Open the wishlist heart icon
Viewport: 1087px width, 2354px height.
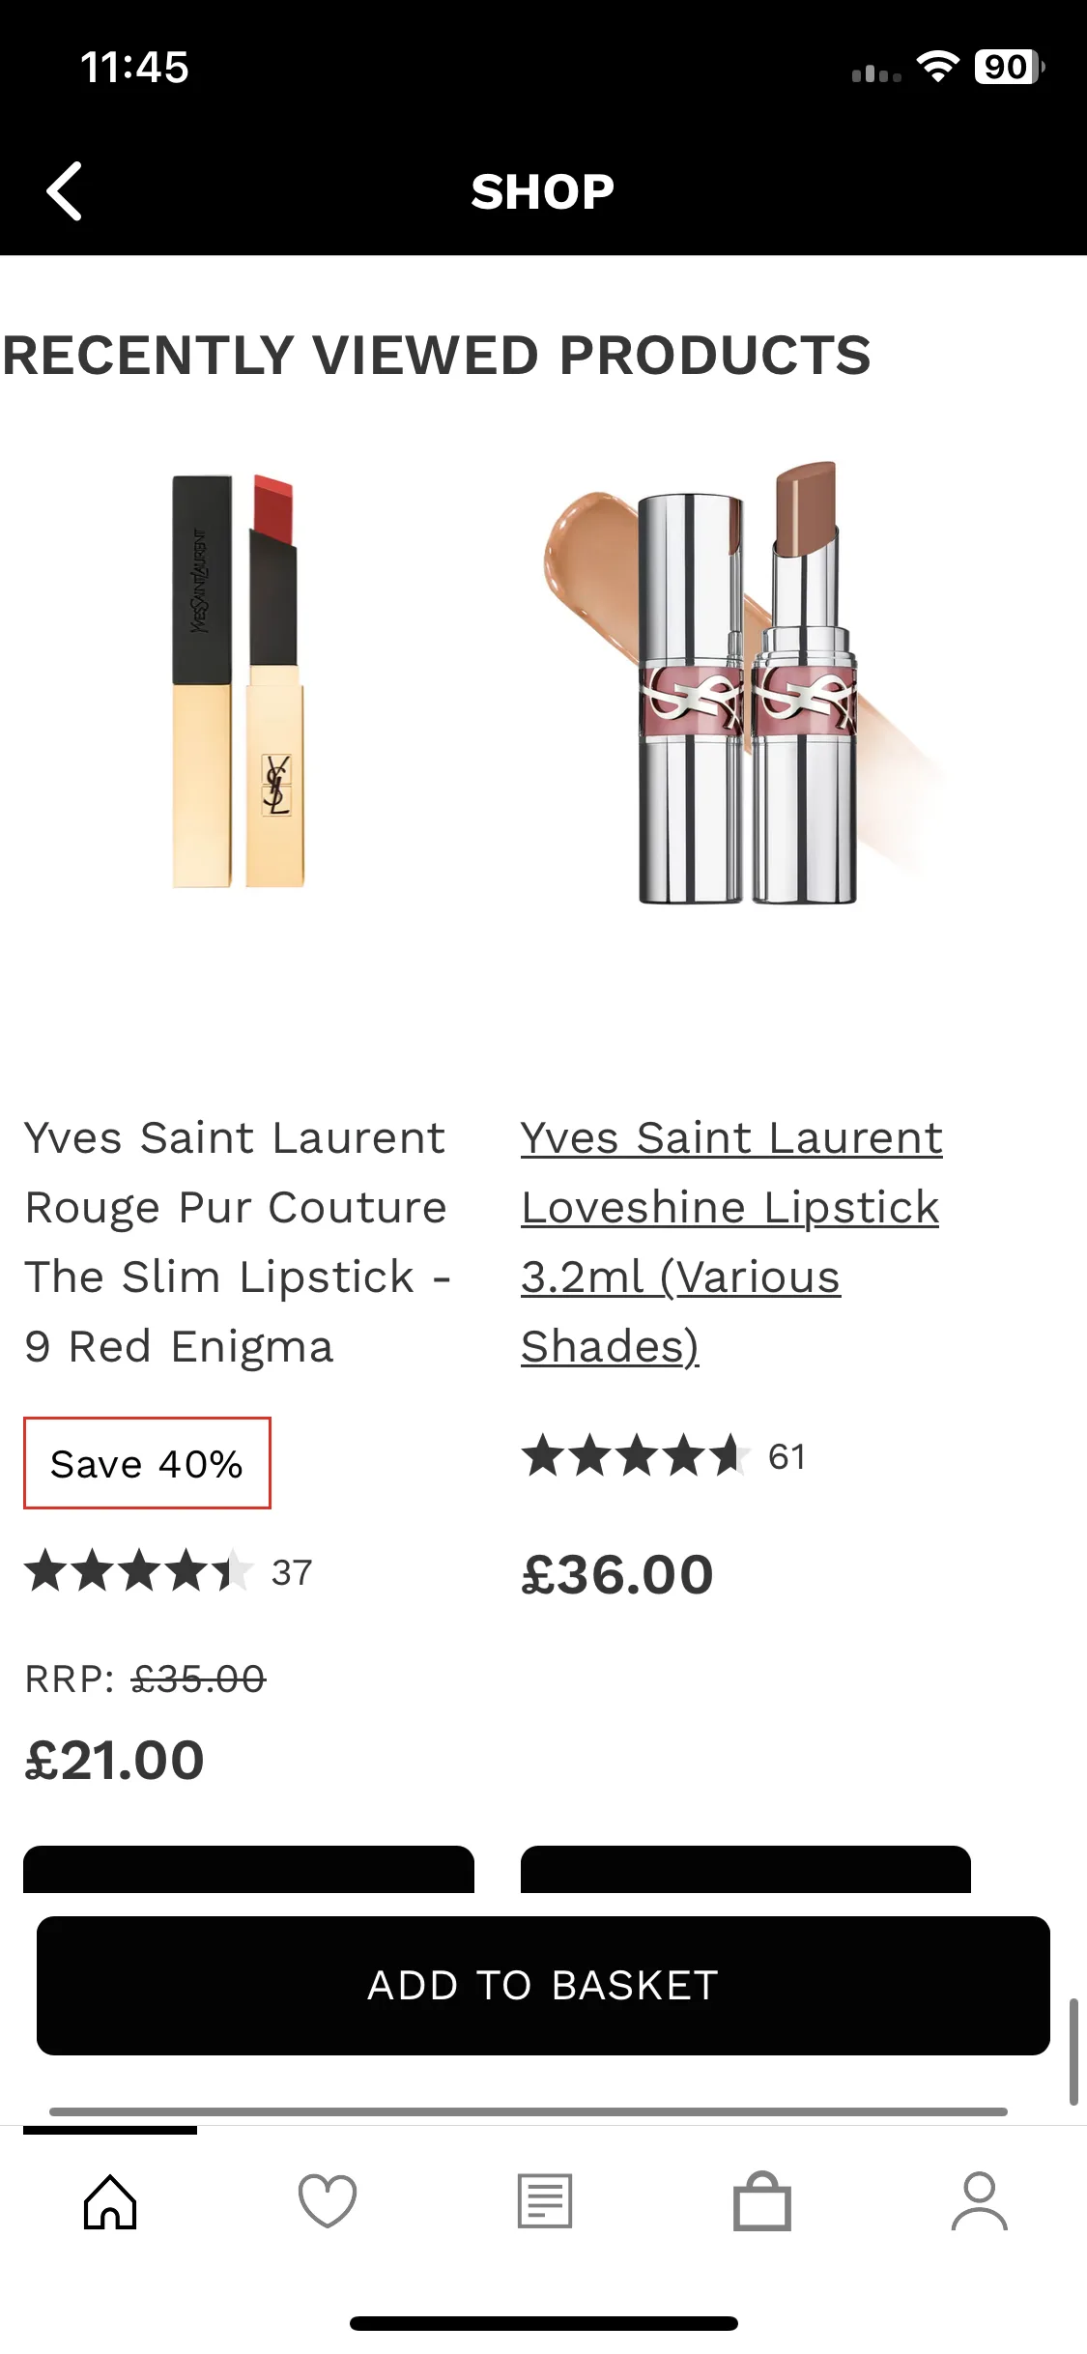[x=328, y=2201]
